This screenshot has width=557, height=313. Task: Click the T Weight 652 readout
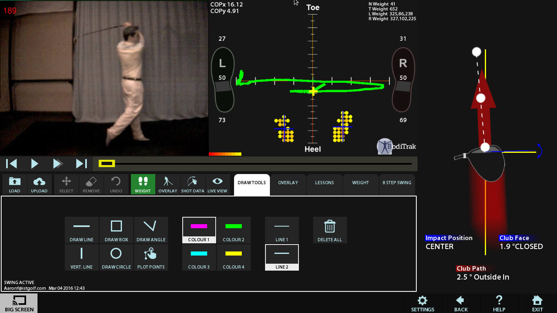(x=383, y=9)
